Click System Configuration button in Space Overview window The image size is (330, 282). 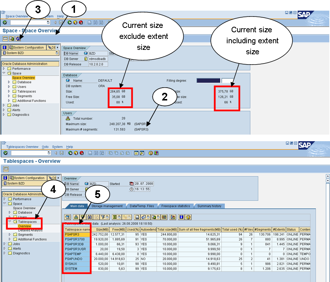[27, 47]
